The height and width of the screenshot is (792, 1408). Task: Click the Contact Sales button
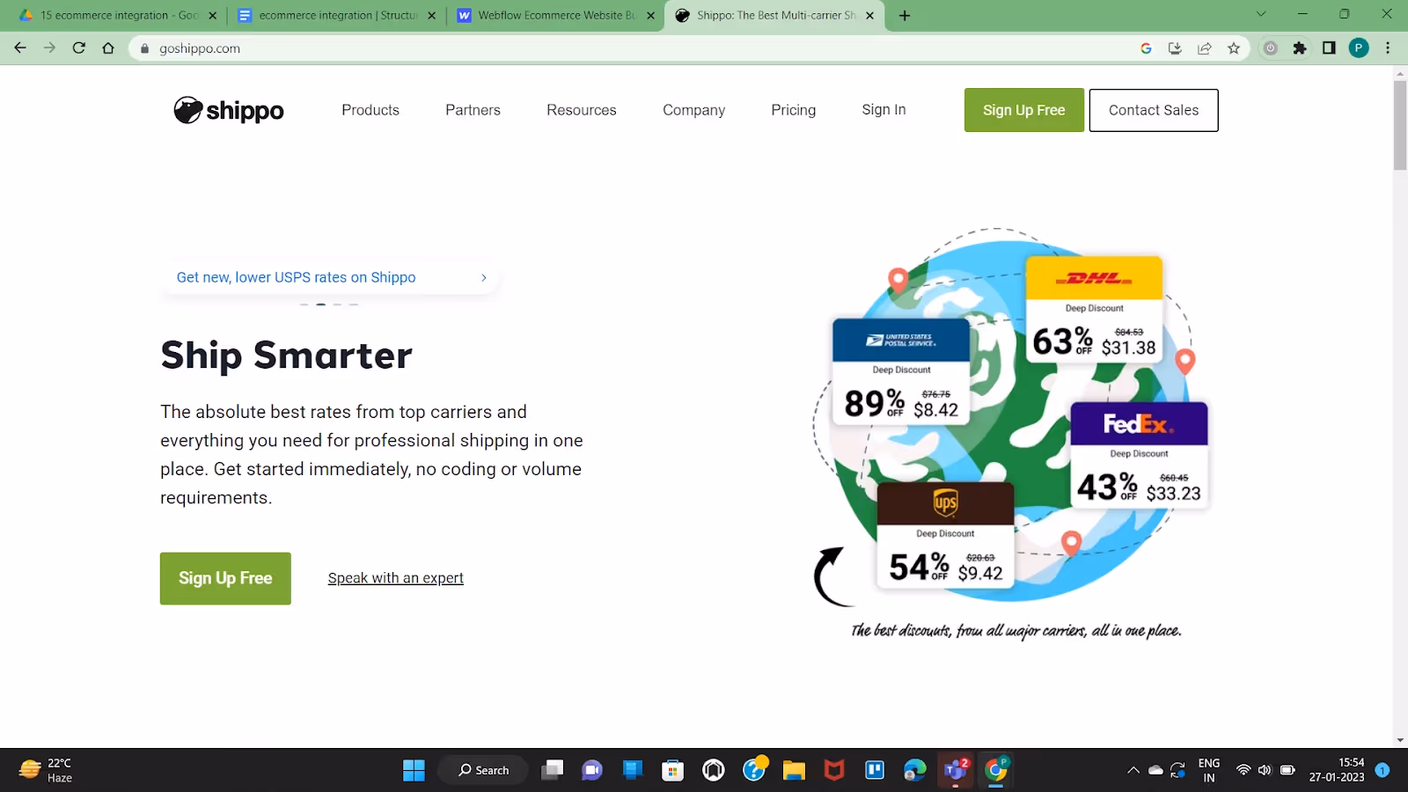click(1154, 110)
